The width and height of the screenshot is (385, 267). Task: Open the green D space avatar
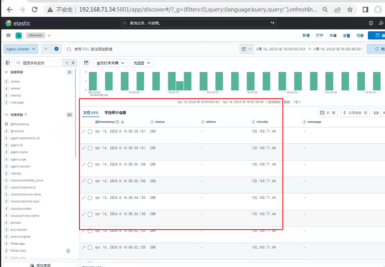tap(19, 35)
